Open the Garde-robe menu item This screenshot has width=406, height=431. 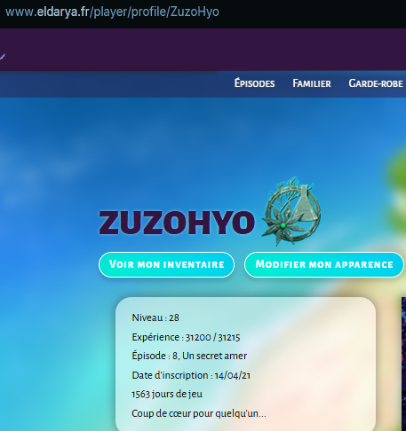pos(376,83)
